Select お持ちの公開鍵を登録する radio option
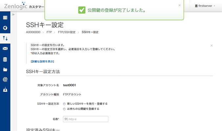The height and width of the screenshot is (131, 222). tap(64, 109)
